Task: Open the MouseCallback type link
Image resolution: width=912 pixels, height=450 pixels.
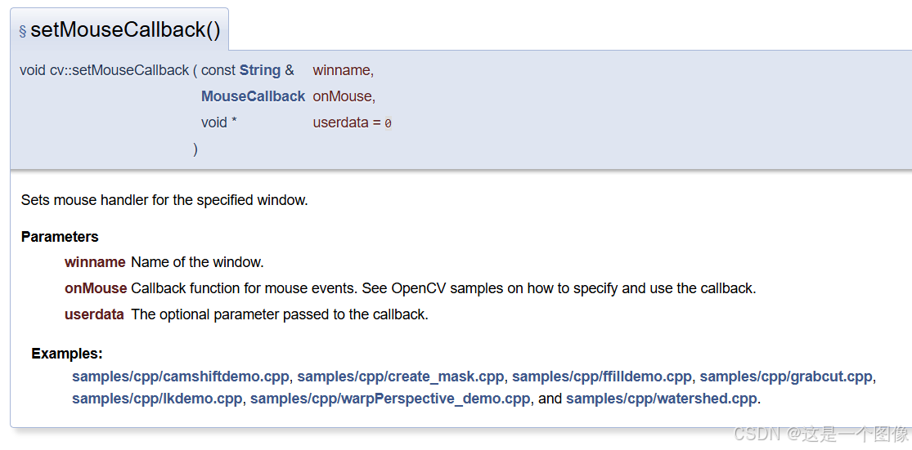Action: tap(253, 96)
